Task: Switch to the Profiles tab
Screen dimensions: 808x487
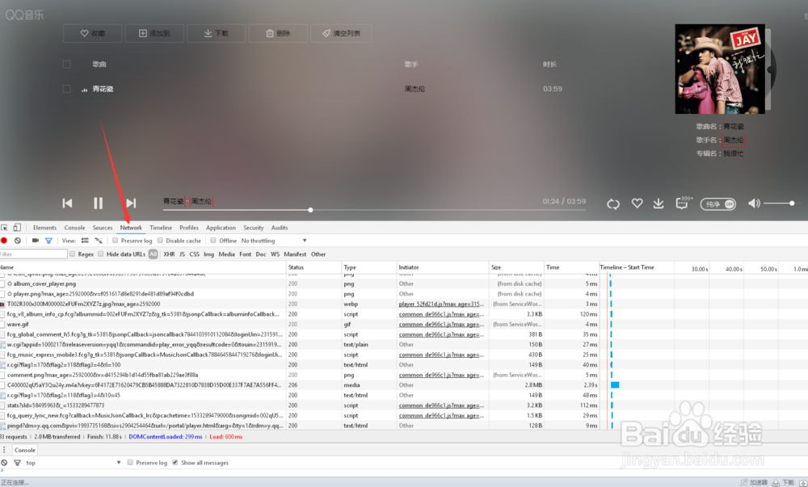Action: pos(189,228)
